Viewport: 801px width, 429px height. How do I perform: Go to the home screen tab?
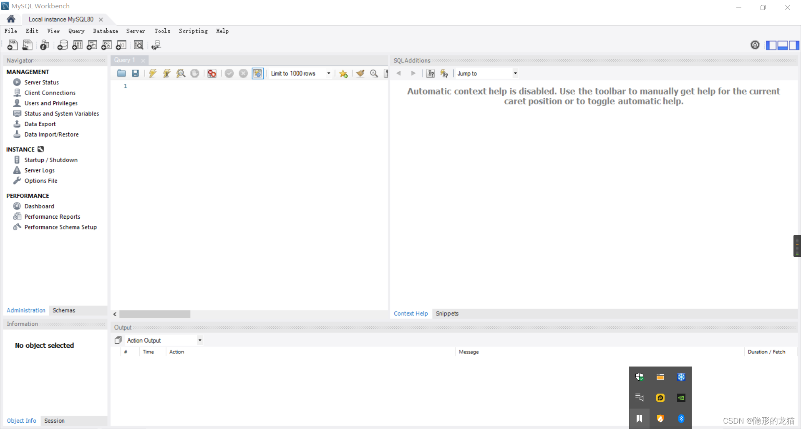[x=11, y=19]
